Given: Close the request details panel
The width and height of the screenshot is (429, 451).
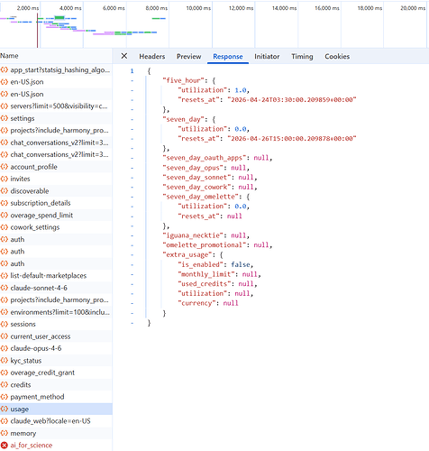Looking at the screenshot, I should click(x=124, y=56).
